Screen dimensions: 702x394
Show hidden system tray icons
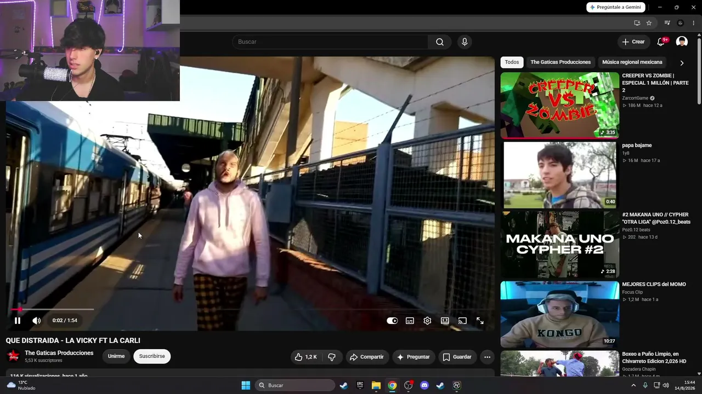633,385
